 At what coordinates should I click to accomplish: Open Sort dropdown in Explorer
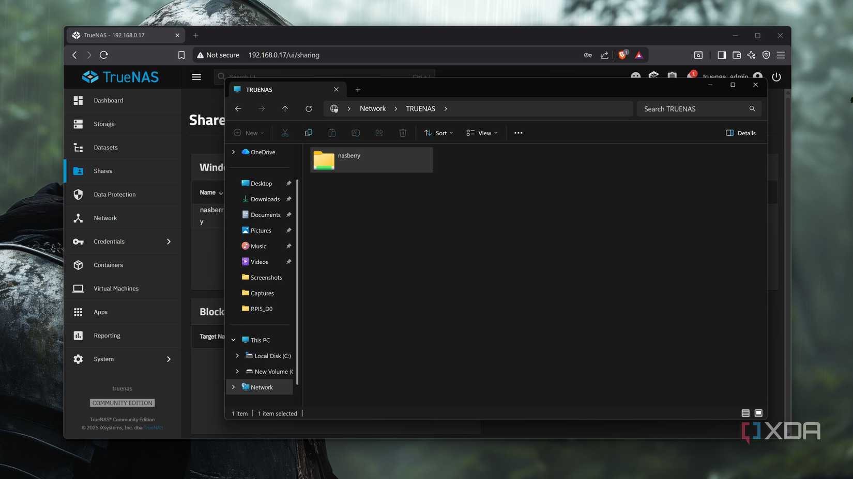click(x=438, y=133)
